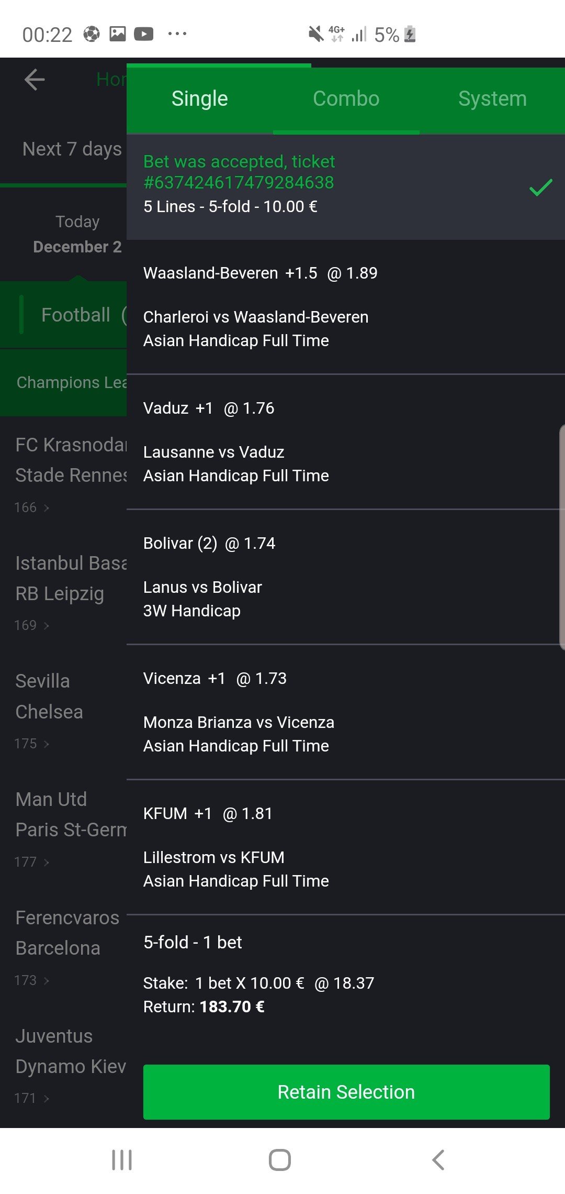
Task: Open the Next 7 days filter
Action: pos(72,149)
